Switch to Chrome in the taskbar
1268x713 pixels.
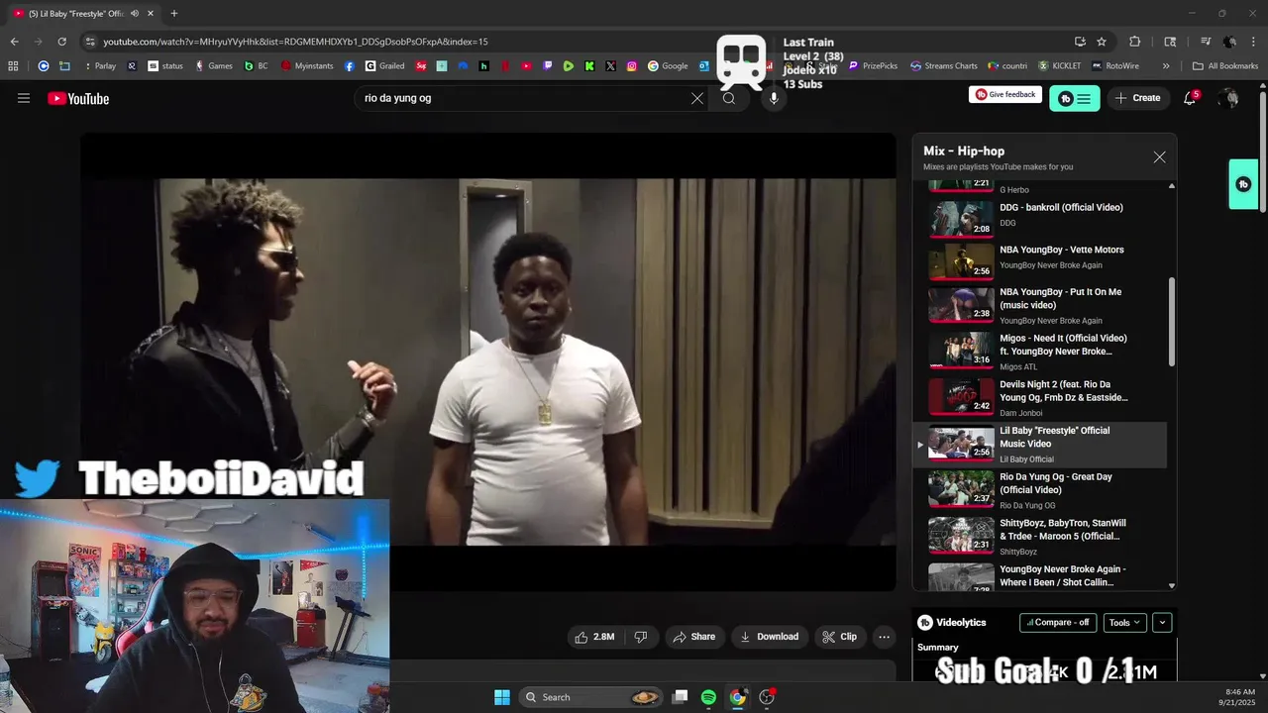[737, 697]
